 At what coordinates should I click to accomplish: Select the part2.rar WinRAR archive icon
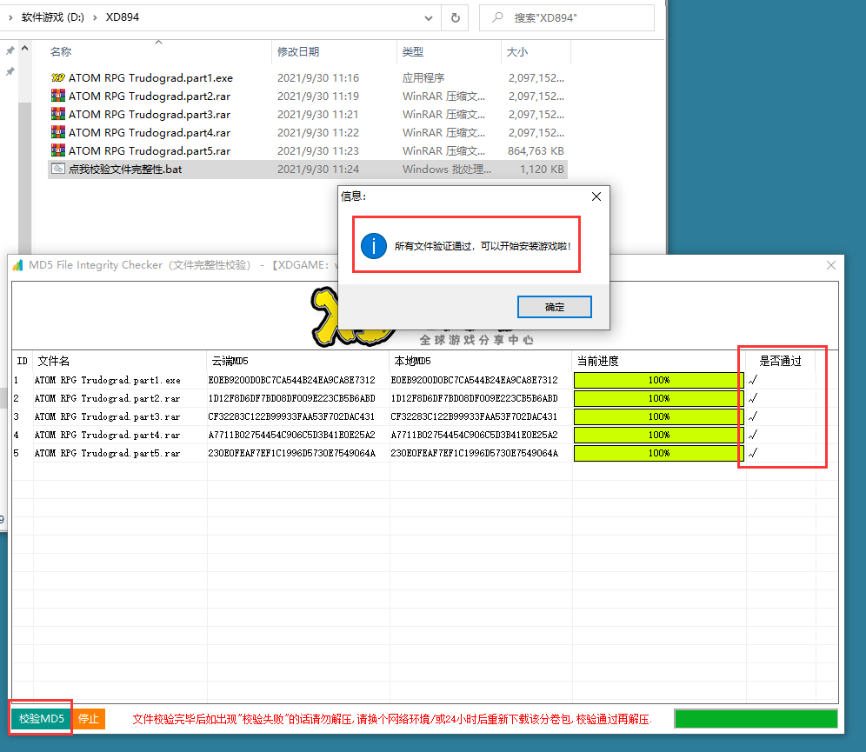(x=58, y=96)
